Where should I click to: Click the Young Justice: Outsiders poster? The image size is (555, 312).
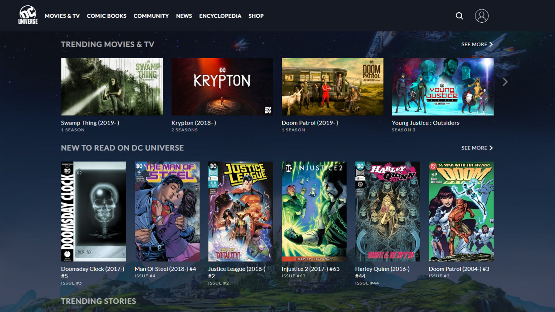(443, 86)
